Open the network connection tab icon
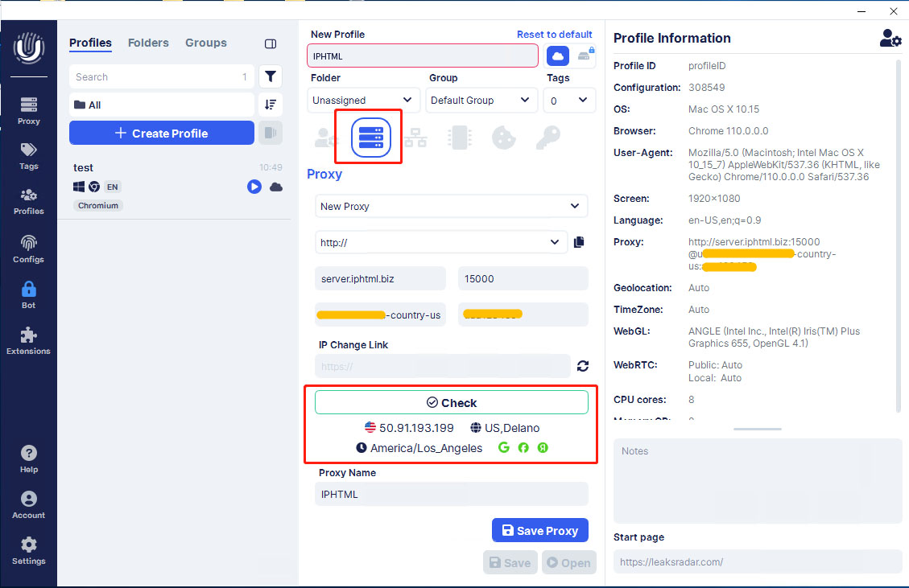The image size is (909, 588). (415, 138)
